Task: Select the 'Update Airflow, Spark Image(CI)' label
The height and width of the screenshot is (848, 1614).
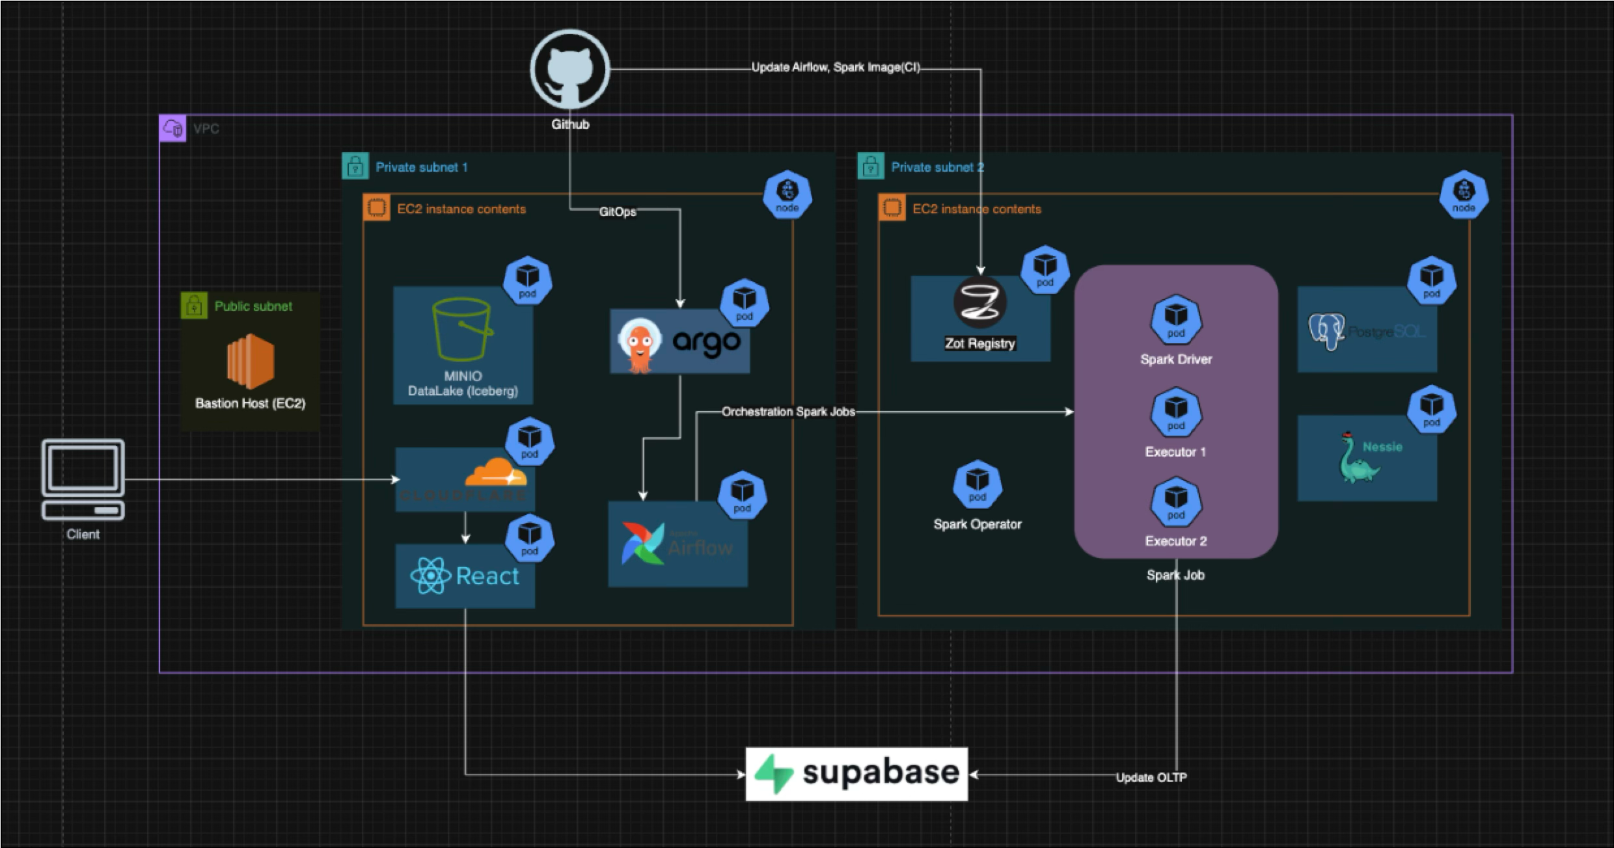Action: pos(836,68)
